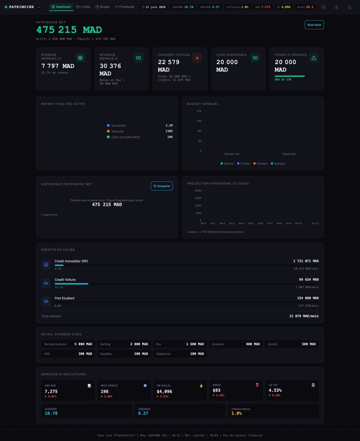Click the warning triangle on Fonds d'Urgence card
Image resolution: width=360 pixels, height=441 pixels.
coord(314,58)
